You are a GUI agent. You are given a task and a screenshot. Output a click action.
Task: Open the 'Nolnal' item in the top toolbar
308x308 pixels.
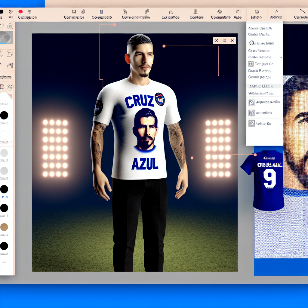tap(276, 14)
